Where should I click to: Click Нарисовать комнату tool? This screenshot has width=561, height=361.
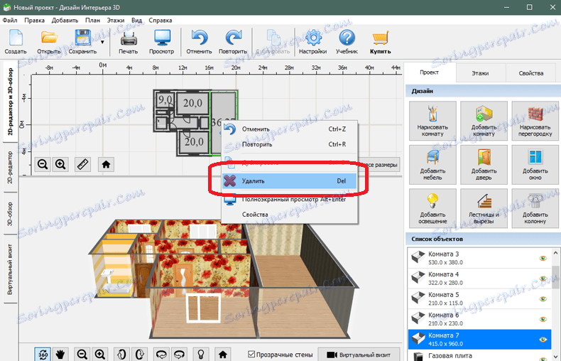click(x=432, y=121)
